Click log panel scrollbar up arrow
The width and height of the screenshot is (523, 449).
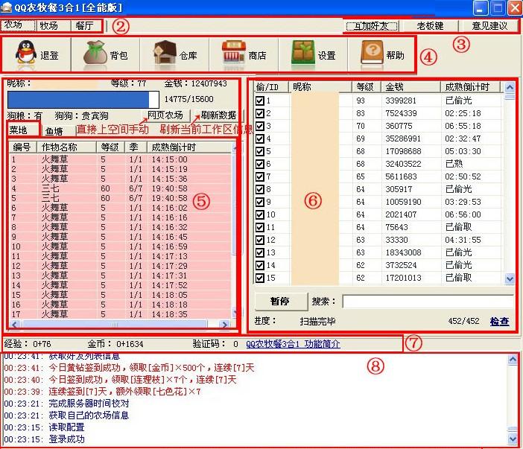(513, 360)
